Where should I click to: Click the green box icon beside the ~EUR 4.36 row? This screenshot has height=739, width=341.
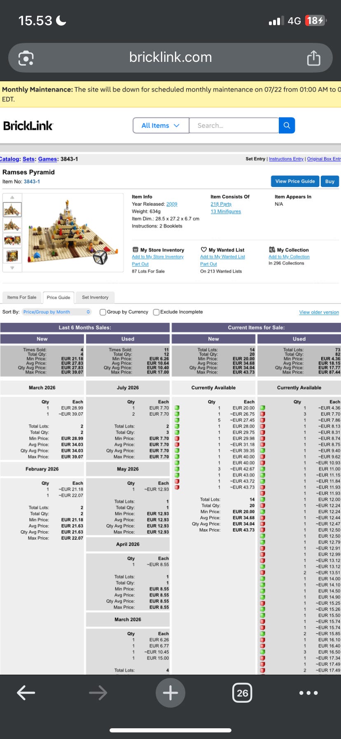pos(262,408)
